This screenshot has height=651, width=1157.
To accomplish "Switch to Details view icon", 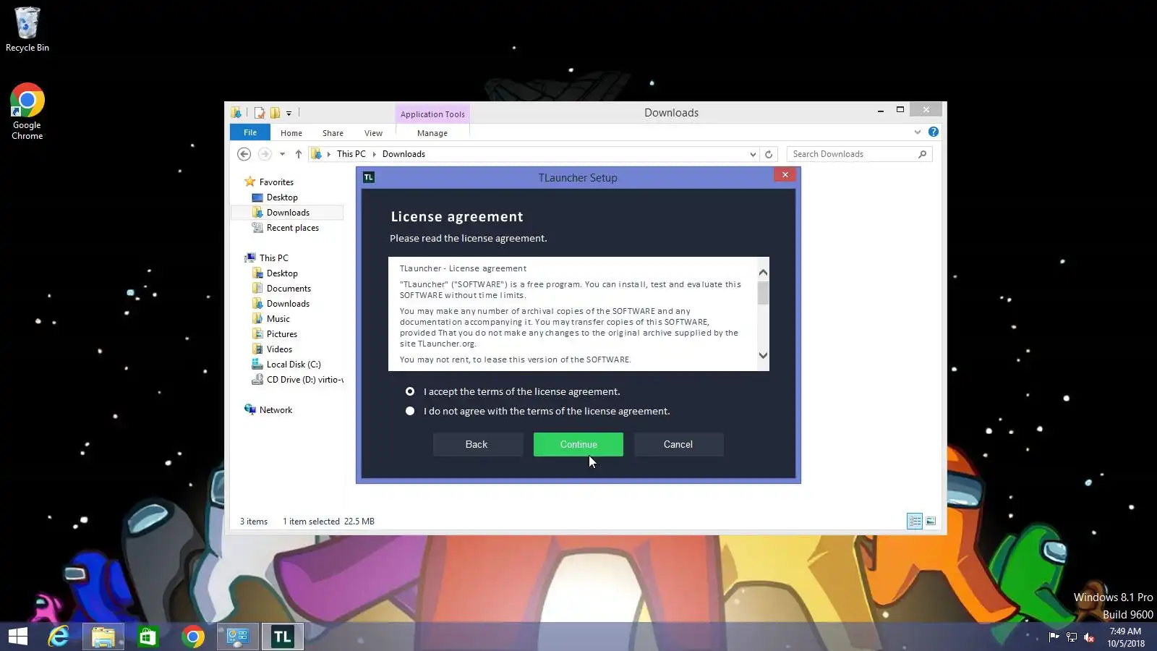I will coord(915,521).
